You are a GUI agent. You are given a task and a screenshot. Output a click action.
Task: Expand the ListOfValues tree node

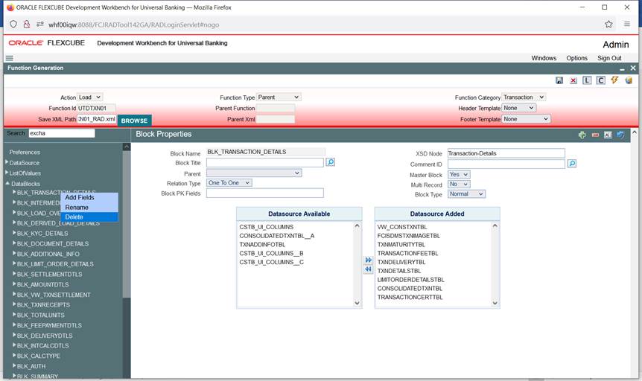point(7,173)
